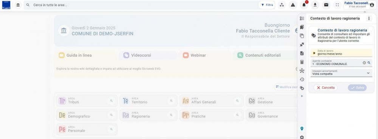The image size is (378, 139).
Task: Search Agente contabile with magnifier icon
Action: pos(369,63)
